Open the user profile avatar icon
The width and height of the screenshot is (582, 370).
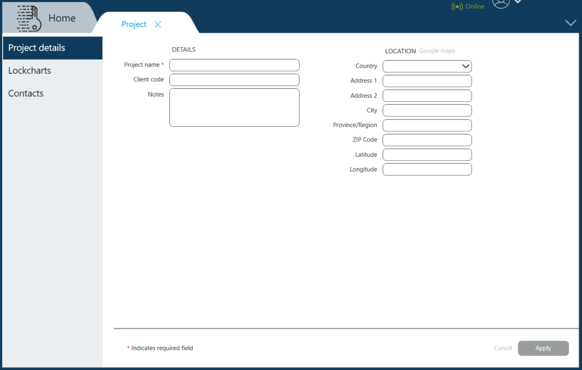[500, 4]
